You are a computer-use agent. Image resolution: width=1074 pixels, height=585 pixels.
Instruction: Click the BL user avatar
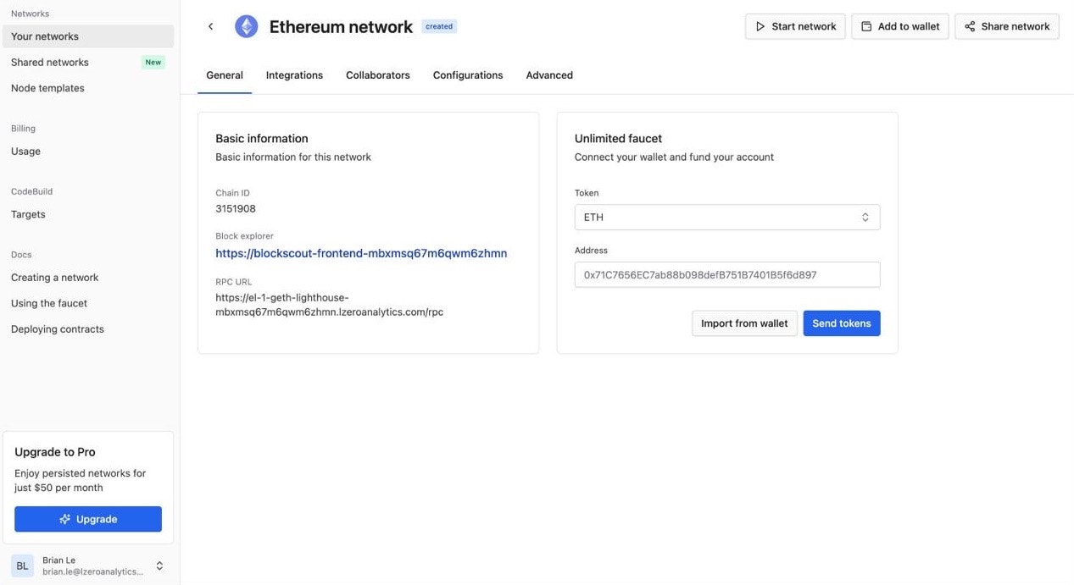point(22,566)
